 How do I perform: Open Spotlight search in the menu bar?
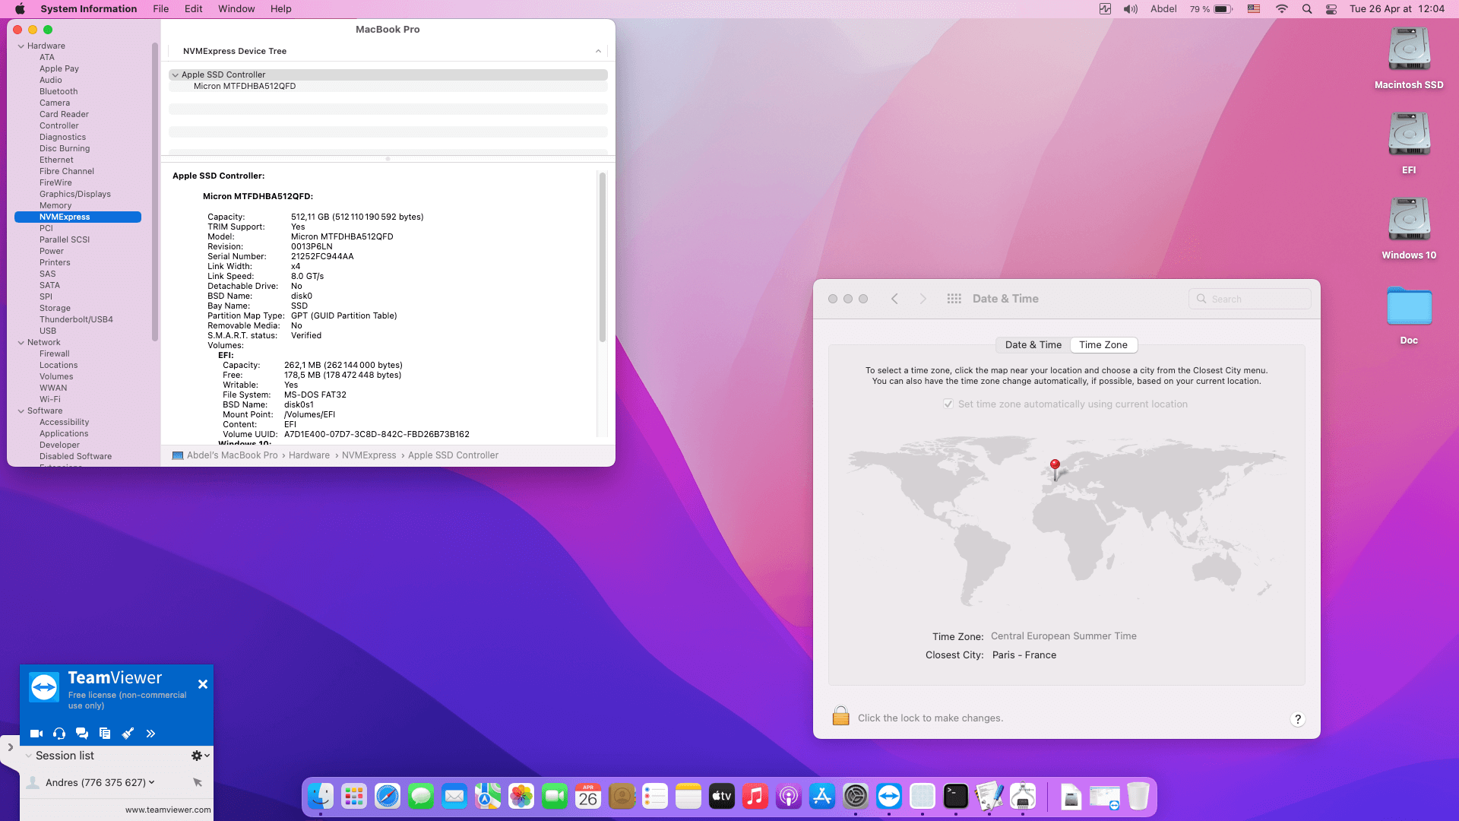[x=1307, y=9]
